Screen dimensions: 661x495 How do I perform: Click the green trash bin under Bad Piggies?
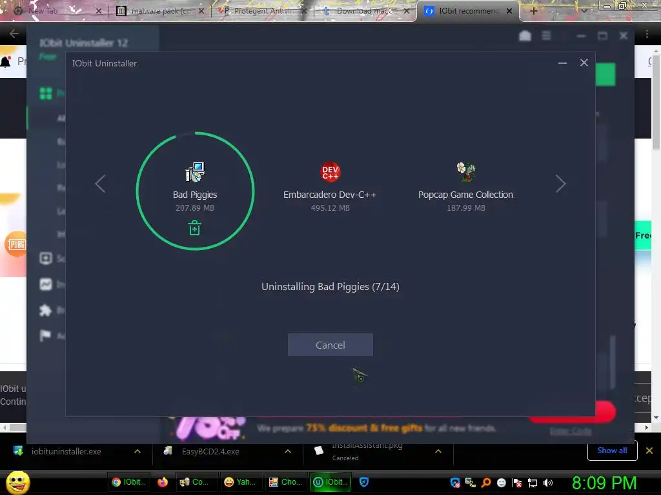click(x=194, y=228)
